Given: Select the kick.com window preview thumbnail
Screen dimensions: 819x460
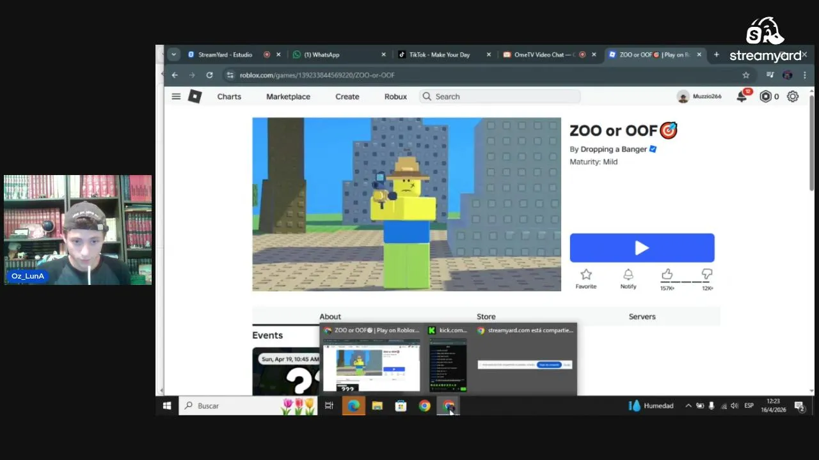Looking at the screenshot, I should [x=448, y=359].
